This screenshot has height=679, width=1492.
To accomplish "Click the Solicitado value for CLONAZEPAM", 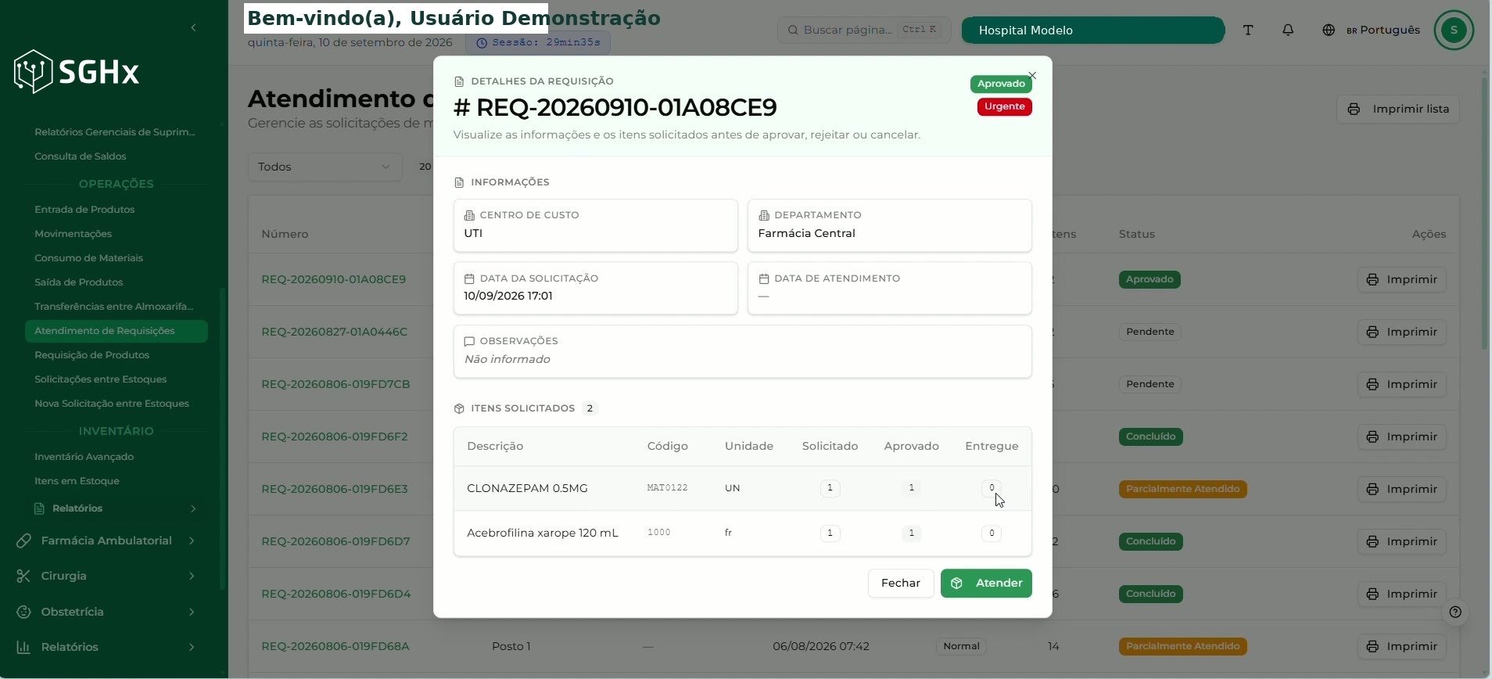I will tap(830, 488).
